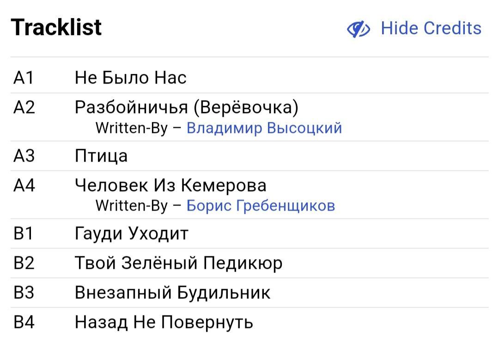This screenshot has height=358, width=499.
Task: Select track Твой Зелёный Педикюр
Action: [249, 263]
